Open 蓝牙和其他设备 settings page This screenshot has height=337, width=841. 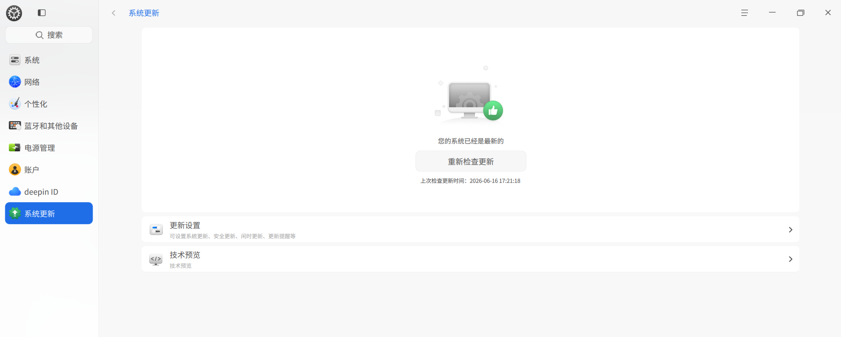pos(49,125)
